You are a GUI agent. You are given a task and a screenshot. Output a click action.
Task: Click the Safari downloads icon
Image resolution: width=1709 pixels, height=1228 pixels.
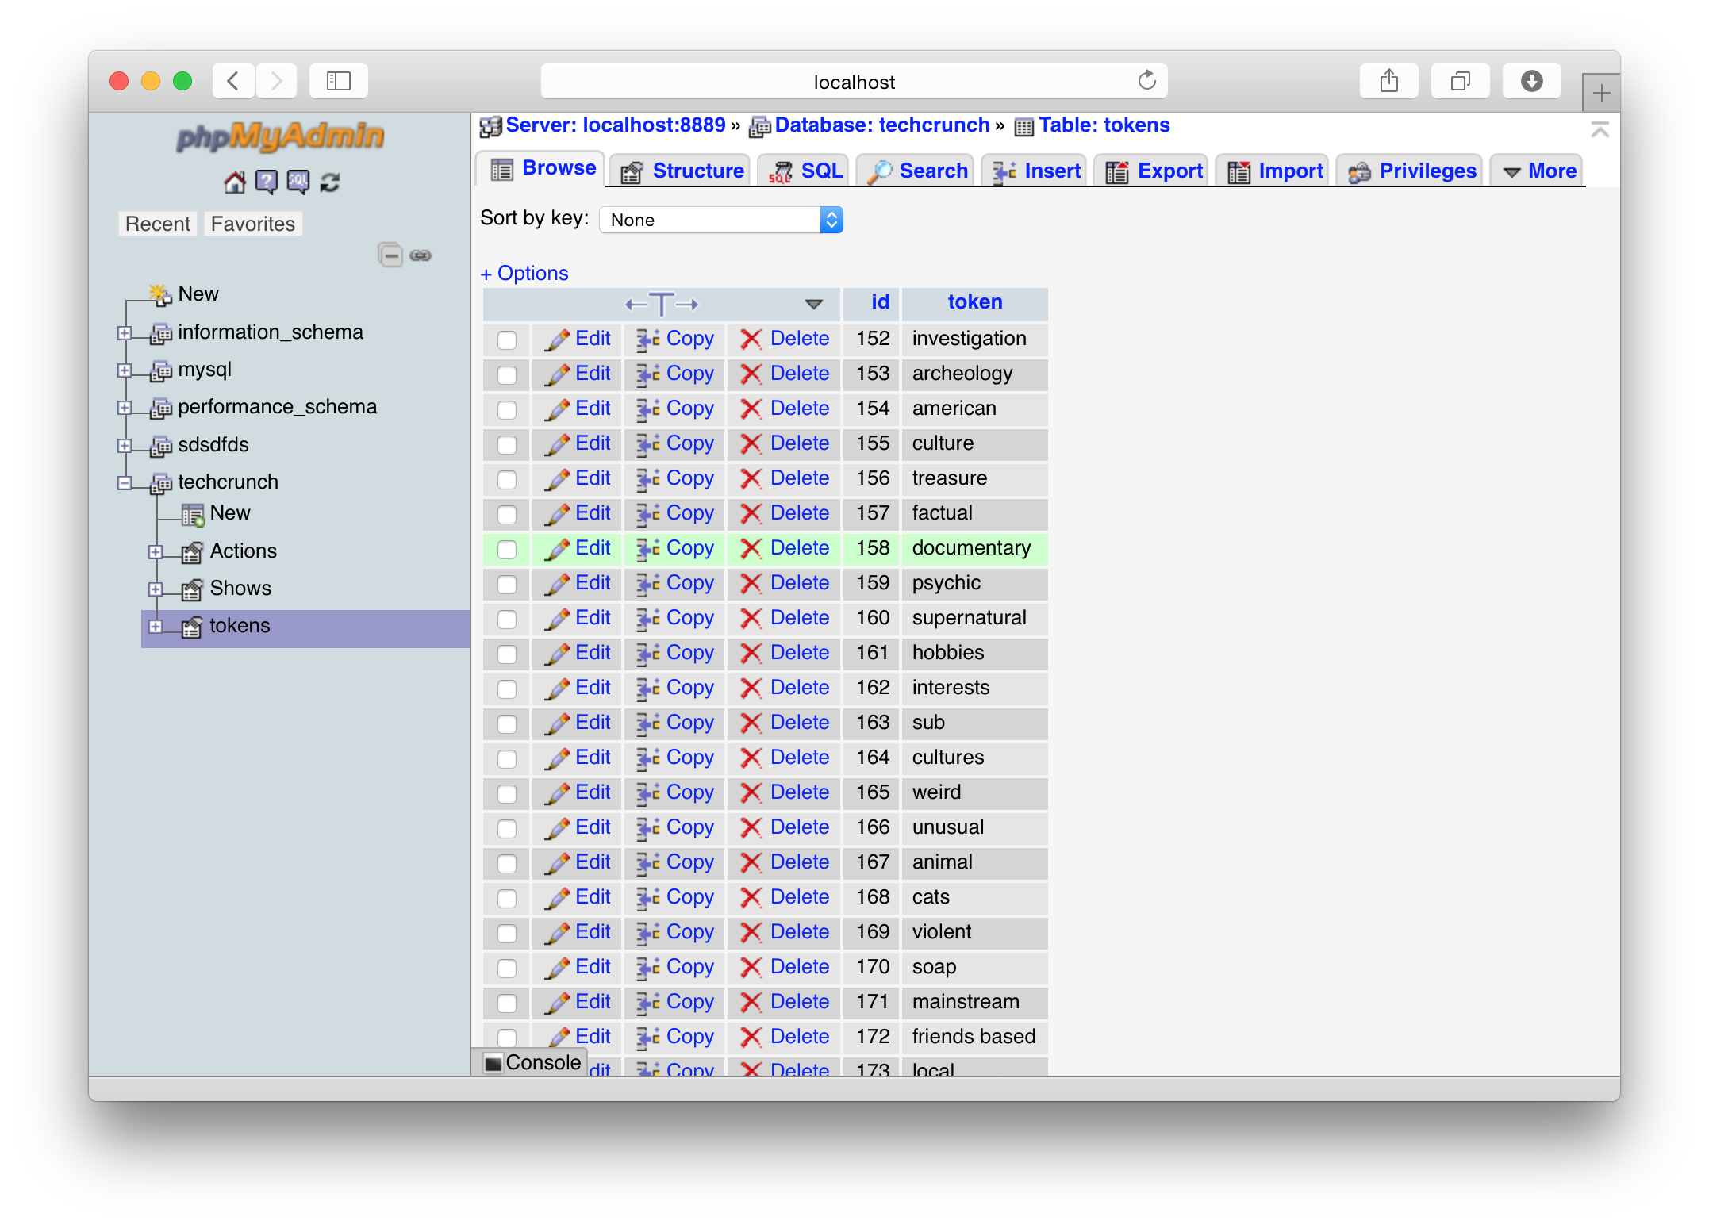pos(1531,81)
